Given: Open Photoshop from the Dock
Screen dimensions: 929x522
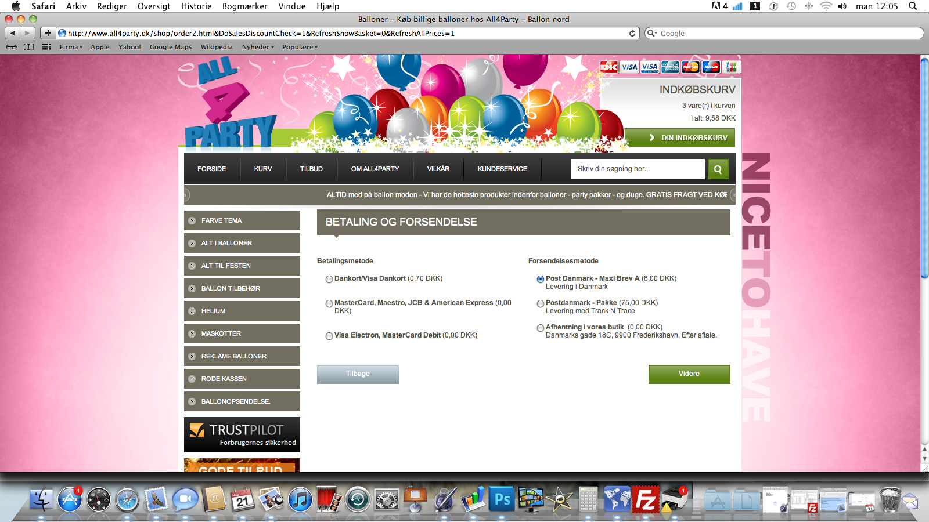Looking at the screenshot, I should point(502,499).
